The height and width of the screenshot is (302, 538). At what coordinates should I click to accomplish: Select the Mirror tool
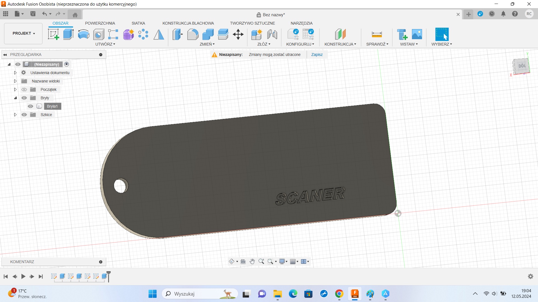pyautogui.click(x=159, y=34)
